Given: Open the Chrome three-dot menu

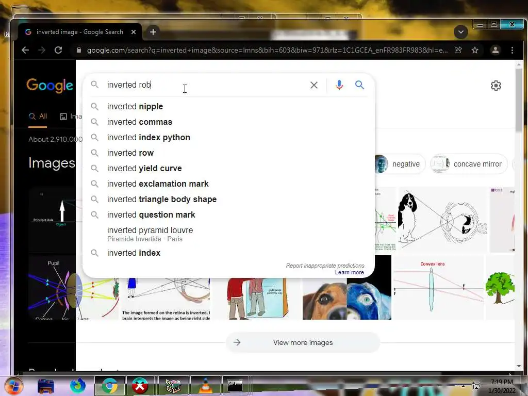Looking at the screenshot, I should pos(512,50).
